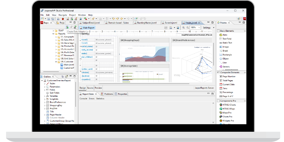
Task: Select the Time composite element
Action: (223, 88)
